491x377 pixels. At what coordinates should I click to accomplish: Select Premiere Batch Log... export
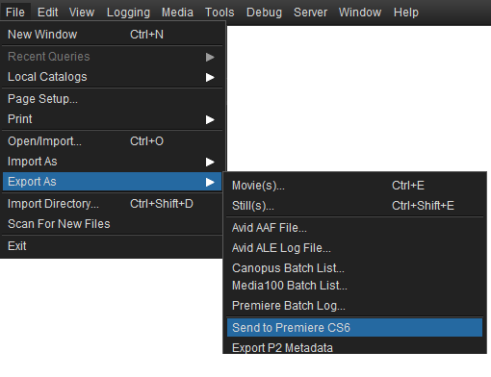354,306
